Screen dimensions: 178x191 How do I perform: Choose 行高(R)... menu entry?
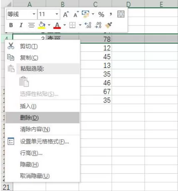coord(42,153)
